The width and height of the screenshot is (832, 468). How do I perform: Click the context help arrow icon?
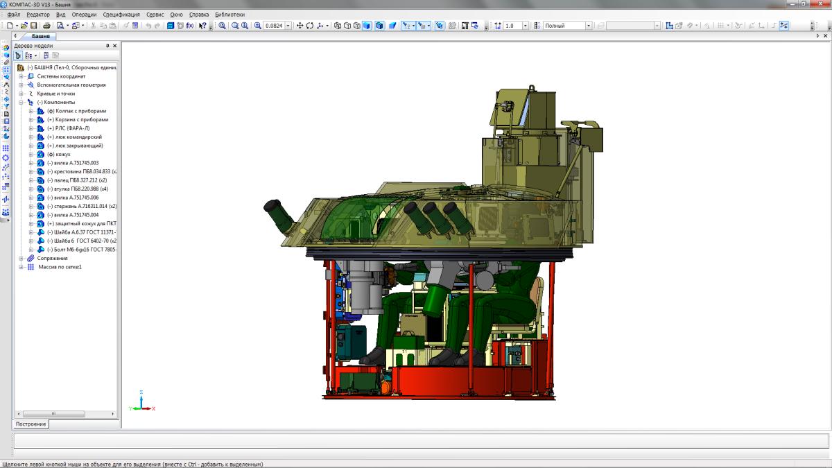[202, 26]
